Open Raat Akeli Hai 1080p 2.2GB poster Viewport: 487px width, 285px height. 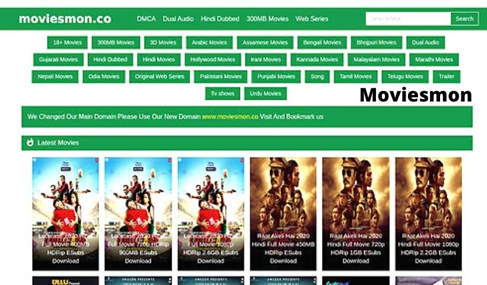pos(428,214)
